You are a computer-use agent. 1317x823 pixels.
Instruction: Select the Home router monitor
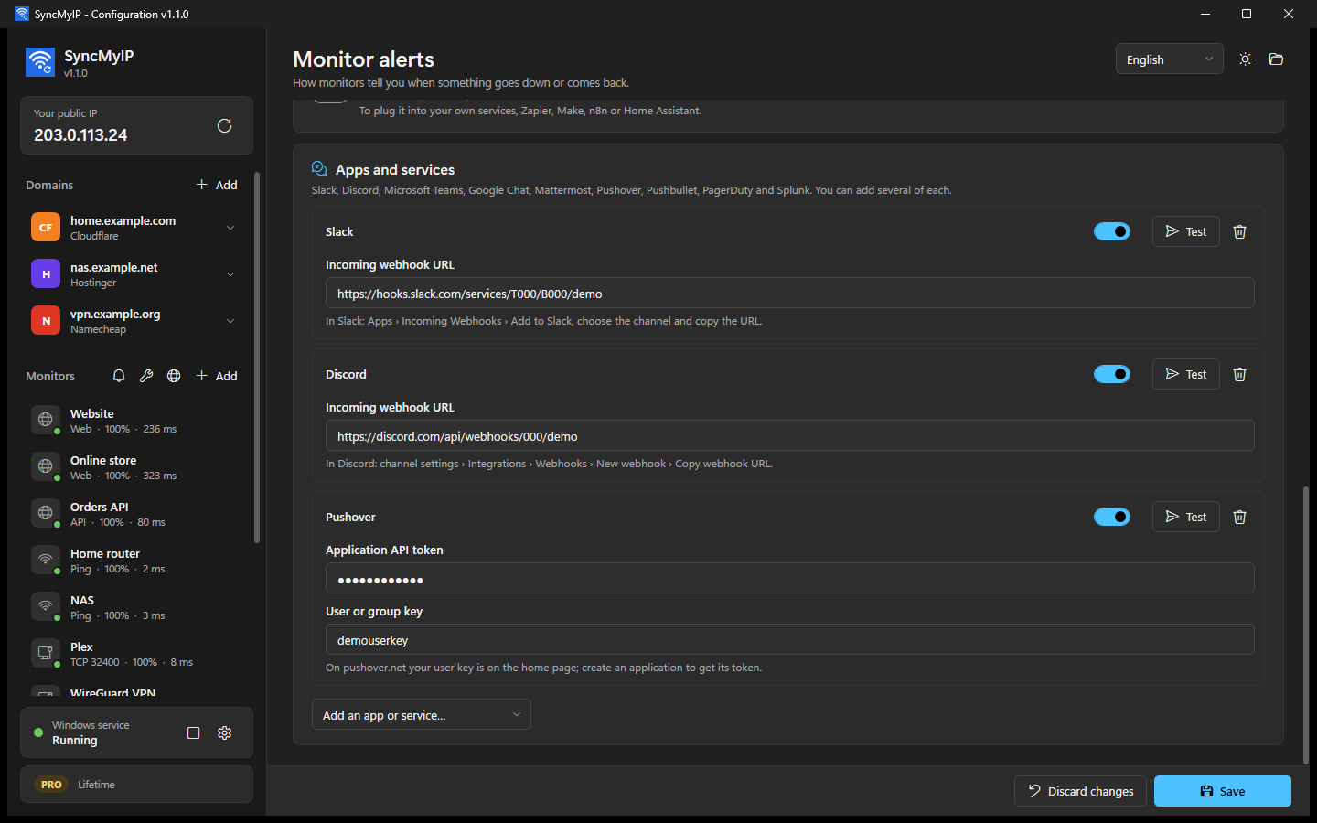click(134, 560)
